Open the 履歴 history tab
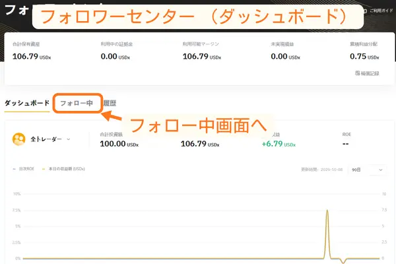Screen dimensions: 396x264 click(x=110, y=104)
